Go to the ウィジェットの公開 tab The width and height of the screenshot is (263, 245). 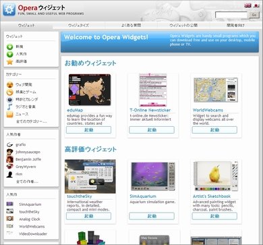[183, 26]
